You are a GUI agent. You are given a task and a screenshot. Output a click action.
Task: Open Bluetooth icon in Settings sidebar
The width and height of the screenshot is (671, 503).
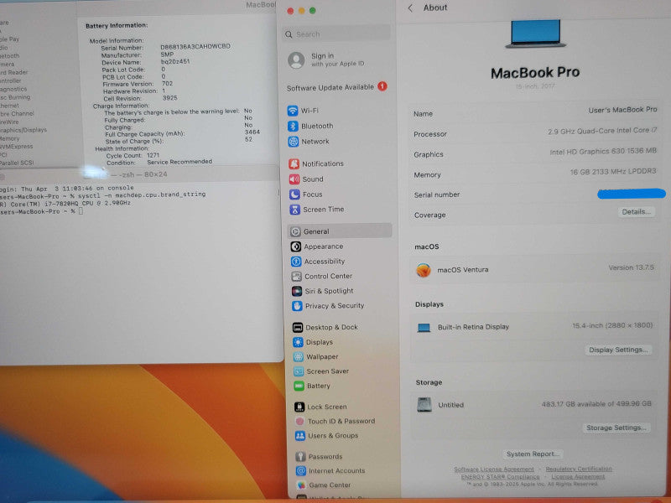click(x=293, y=127)
